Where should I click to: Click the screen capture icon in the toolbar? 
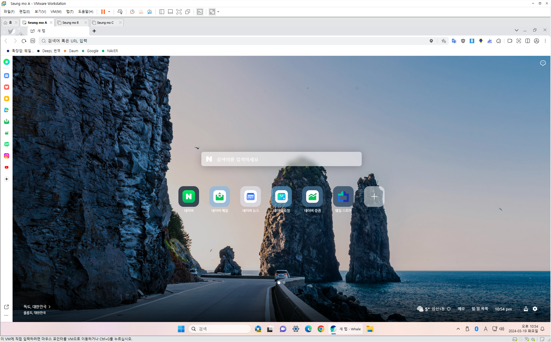(519, 41)
